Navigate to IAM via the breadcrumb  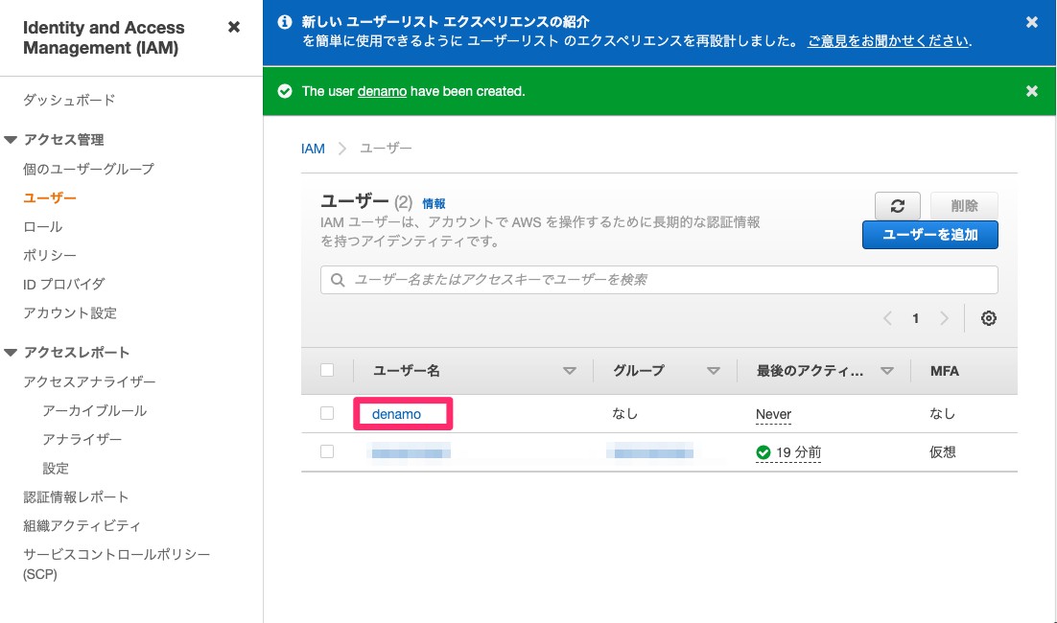pos(313,148)
